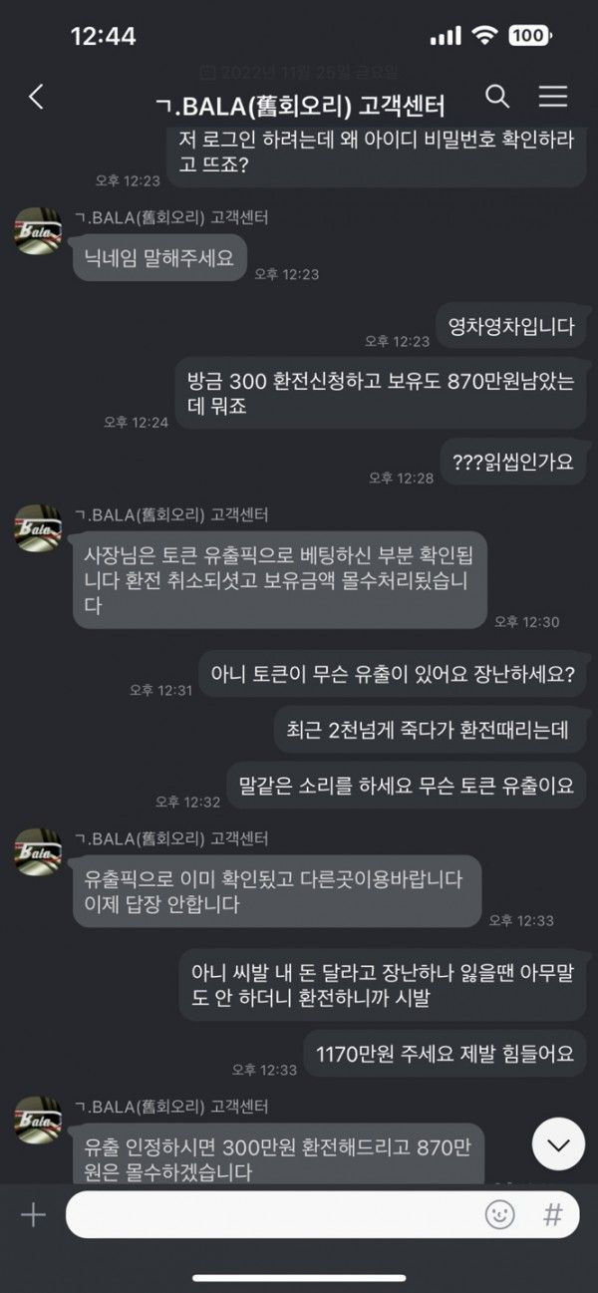Jump to latest with the down-chevron button
598x1293 pixels.
[x=558, y=1143]
